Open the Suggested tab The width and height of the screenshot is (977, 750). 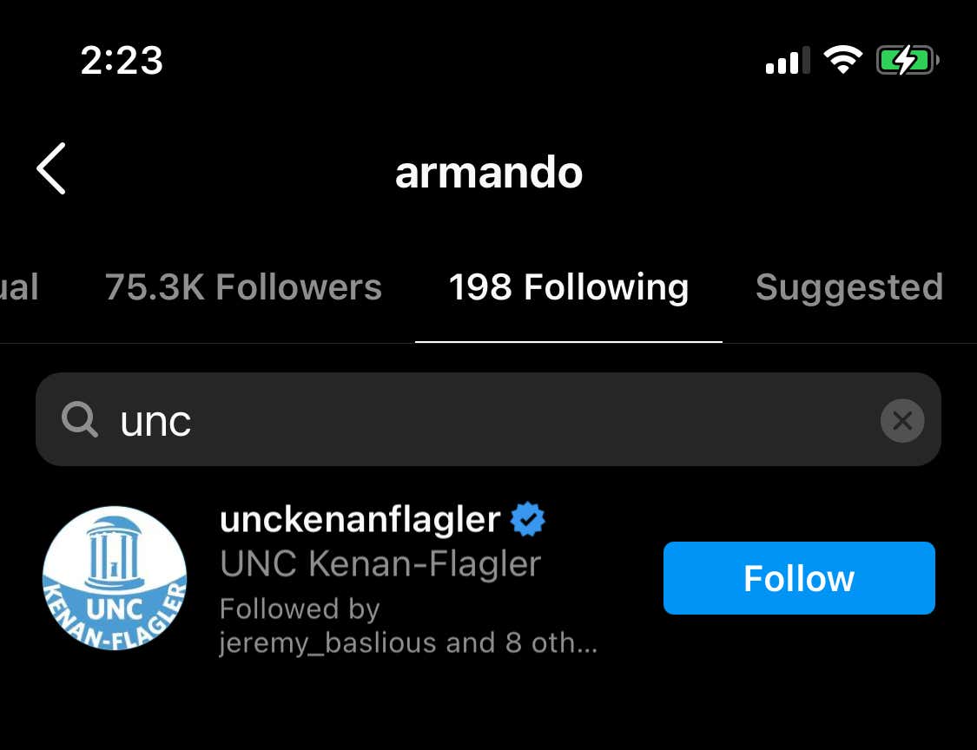tap(849, 287)
